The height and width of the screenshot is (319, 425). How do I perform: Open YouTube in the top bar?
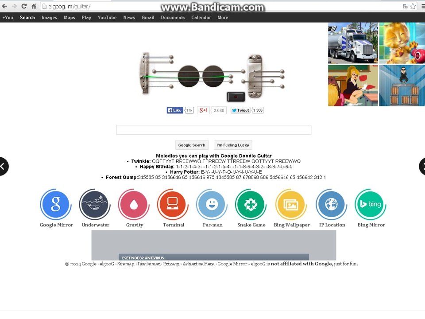[x=107, y=17]
